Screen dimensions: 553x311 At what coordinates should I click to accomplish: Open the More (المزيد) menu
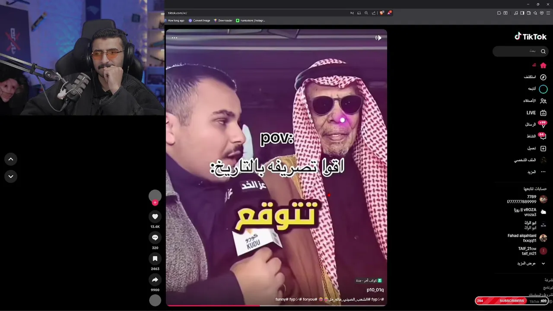[x=537, y=172]
